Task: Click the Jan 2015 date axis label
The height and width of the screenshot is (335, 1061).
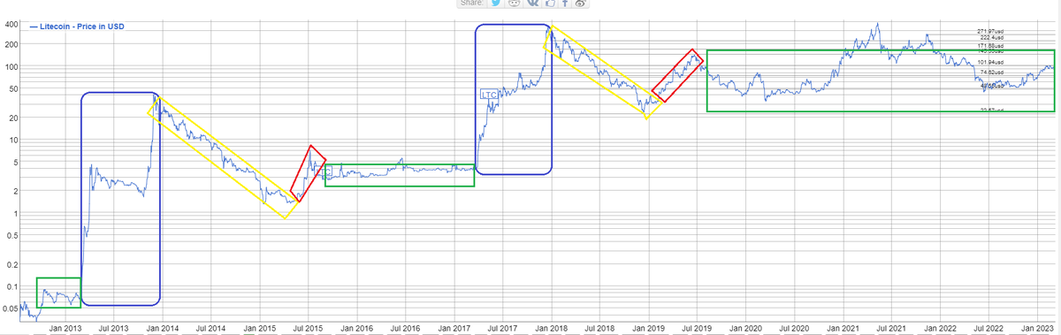Action: [x=261, y=328]
